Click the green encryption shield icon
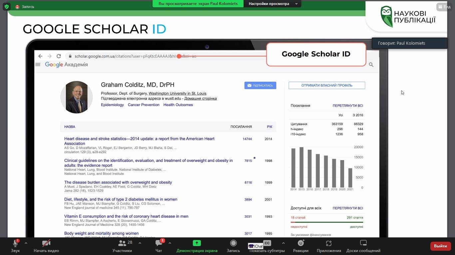The width and height of the screenshot is (455, 255). tap(7, 7)
